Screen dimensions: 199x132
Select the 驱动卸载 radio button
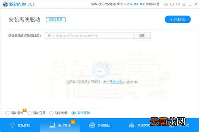click(x=51, y=113)
